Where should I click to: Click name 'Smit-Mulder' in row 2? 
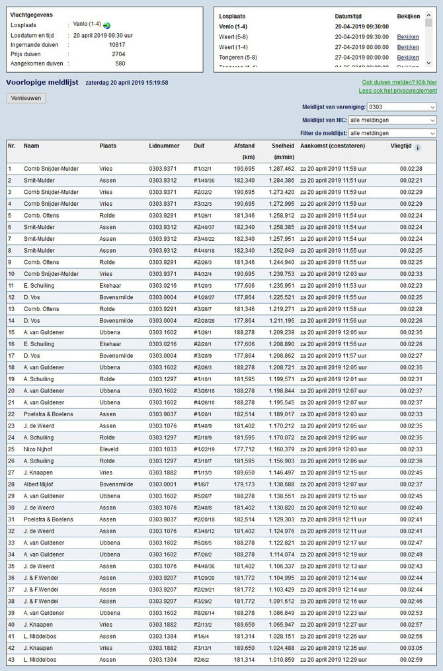pos(39,181)
